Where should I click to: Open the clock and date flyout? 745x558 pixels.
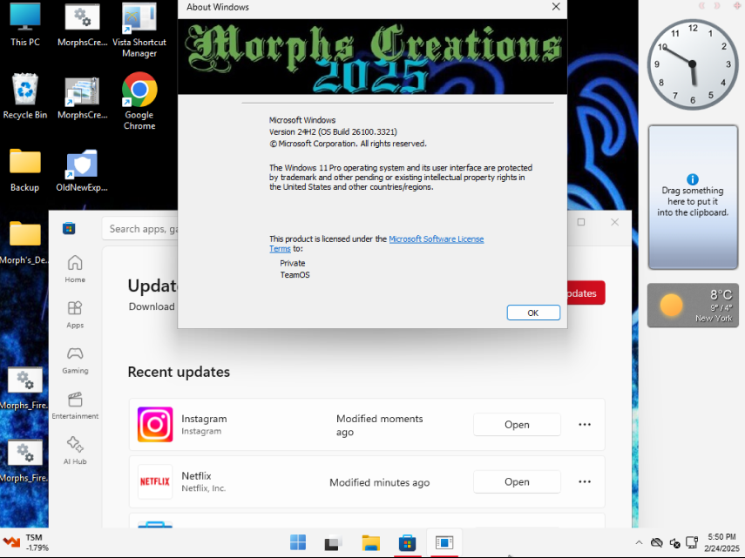(x=721, y=542)
